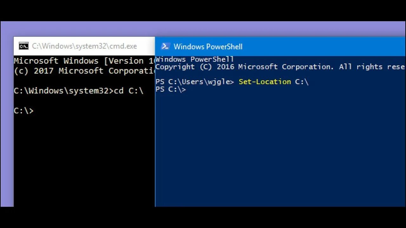This screenshot has width=406, height=228.
Task: Click the 'C:\' argument after Set-Location
Action: (x=302, y=82)
